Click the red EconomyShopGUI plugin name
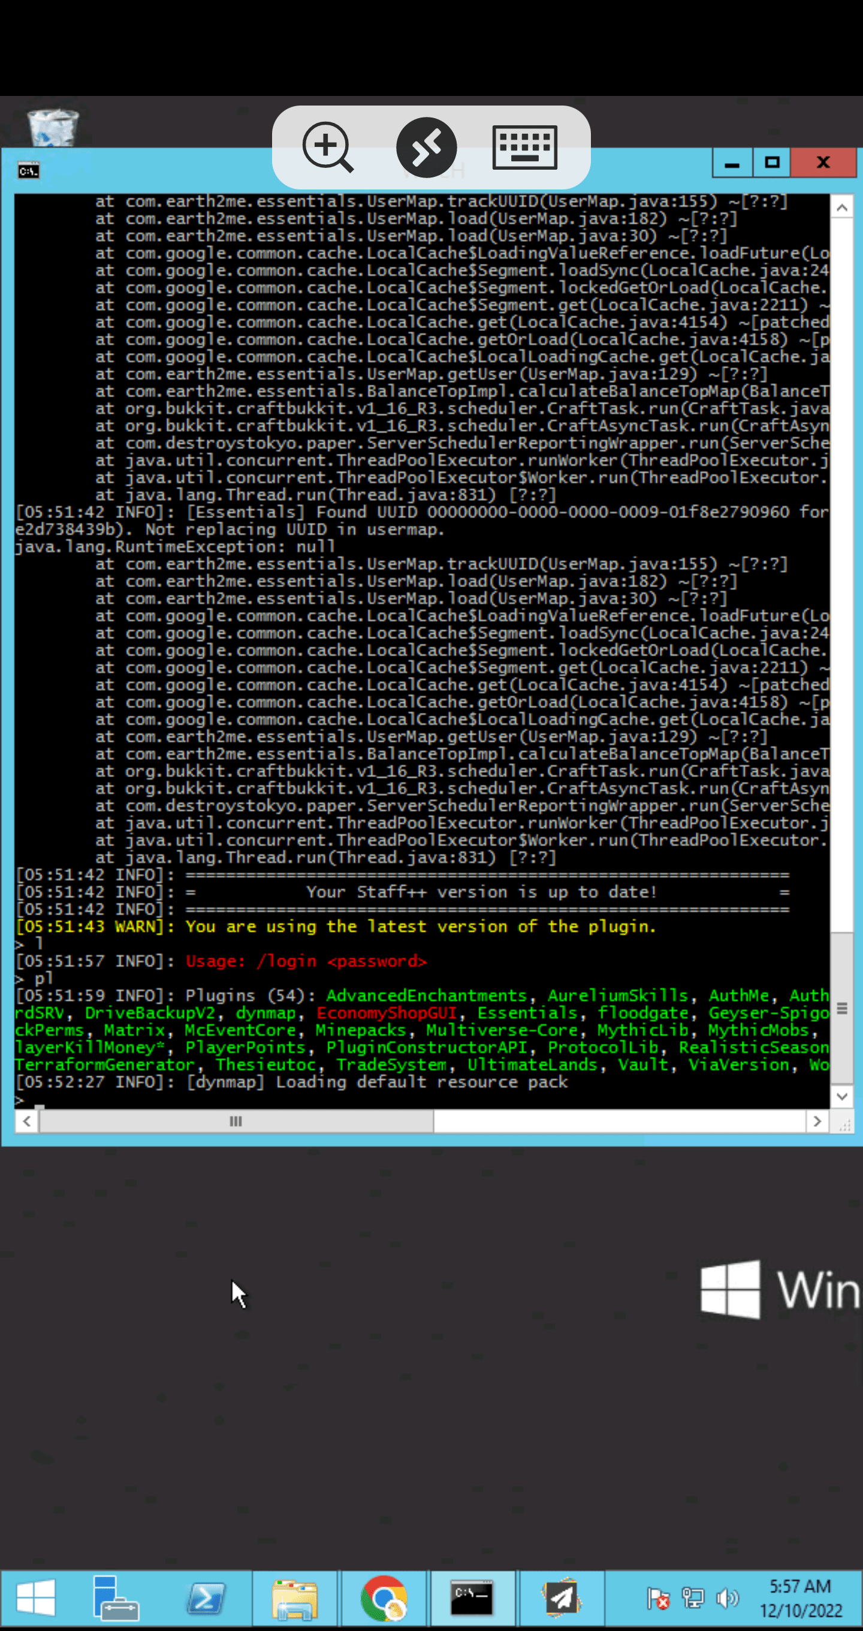The width and height of the screenshot is (863, 1631). [387, 1013]
